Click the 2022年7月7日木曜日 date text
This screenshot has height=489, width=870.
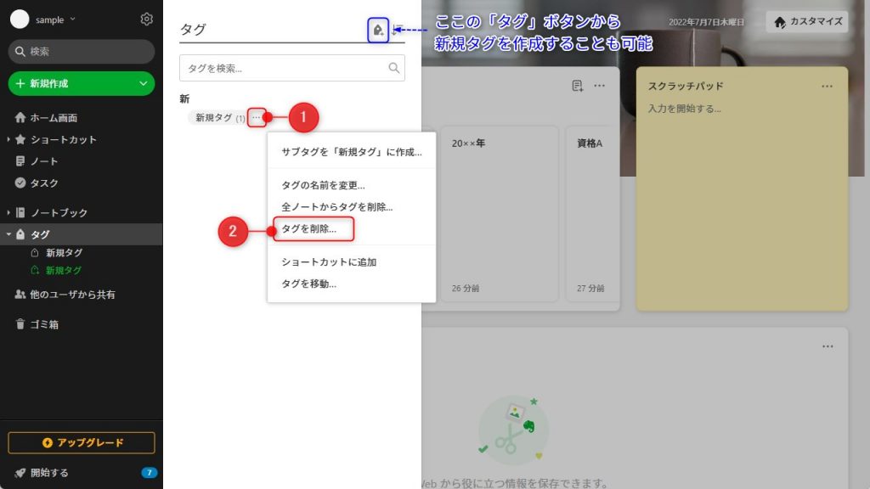tap(706, 22)
